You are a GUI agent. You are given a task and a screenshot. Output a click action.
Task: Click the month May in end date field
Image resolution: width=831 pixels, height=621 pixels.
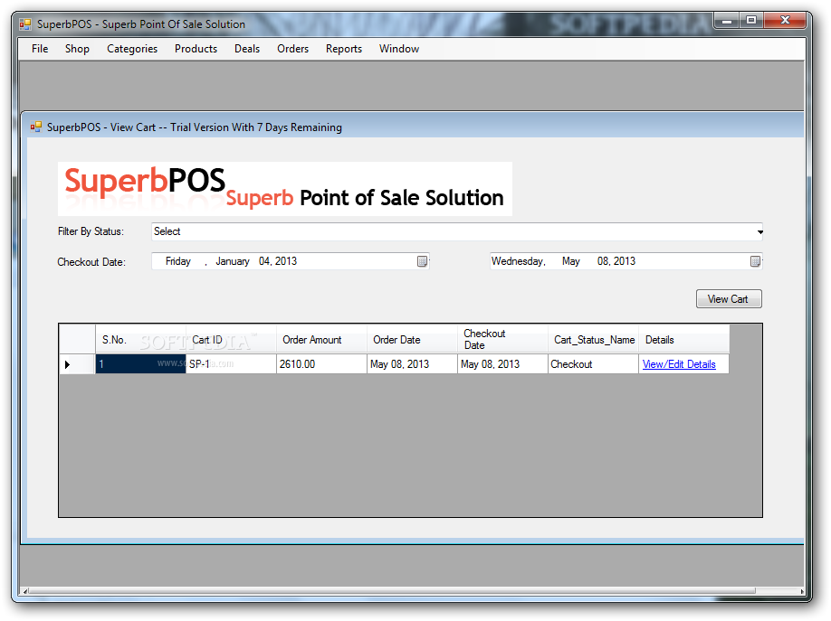coord(571,261)
